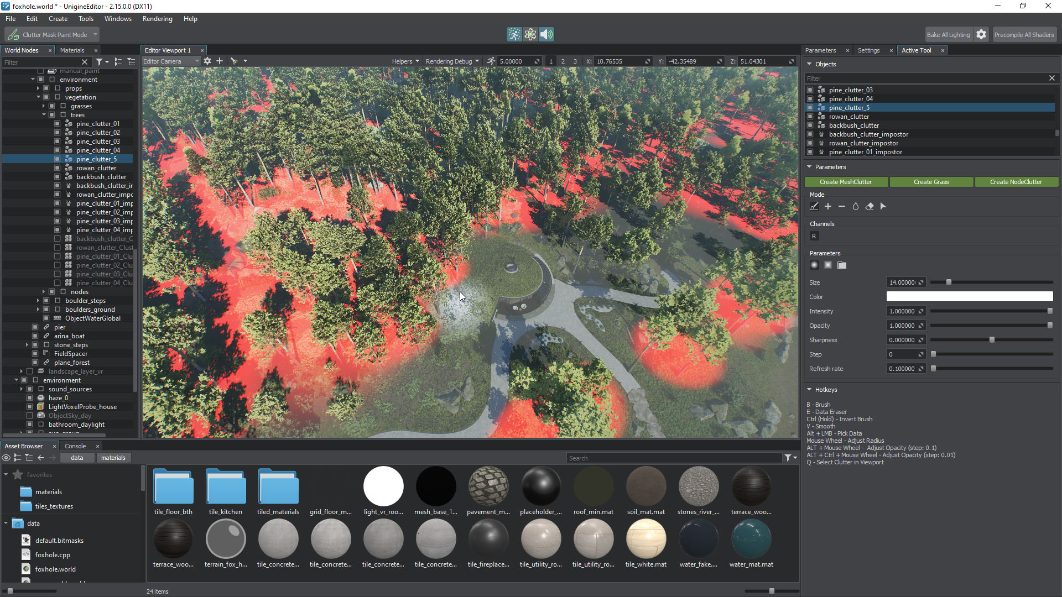Click the Create Grass button
Image resolution: width=1062 pixels, height=597 pixels.
point(931,182)
